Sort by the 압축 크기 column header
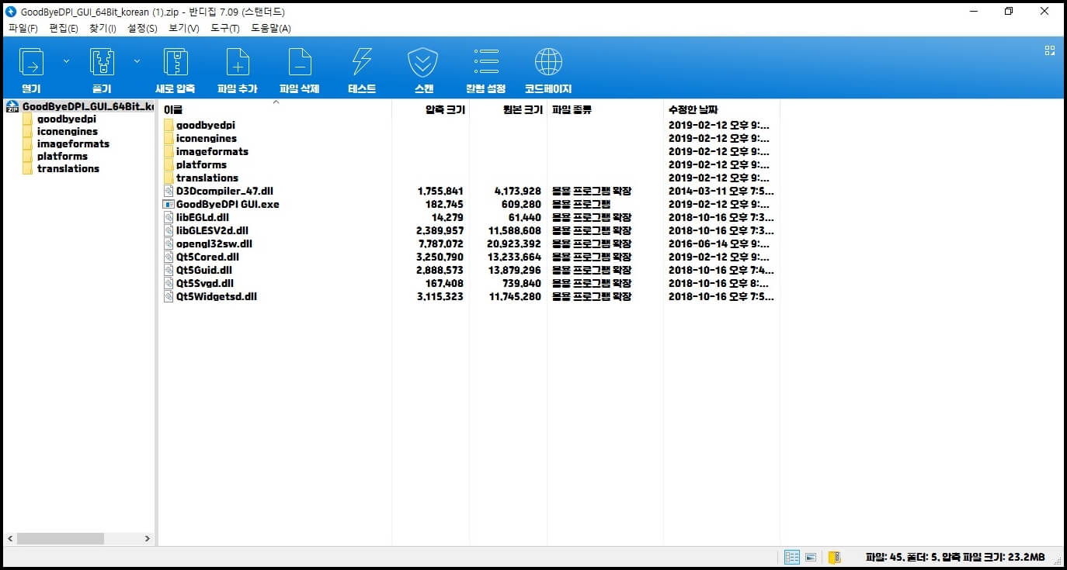1067x570 pixels. tap(431, 110)
